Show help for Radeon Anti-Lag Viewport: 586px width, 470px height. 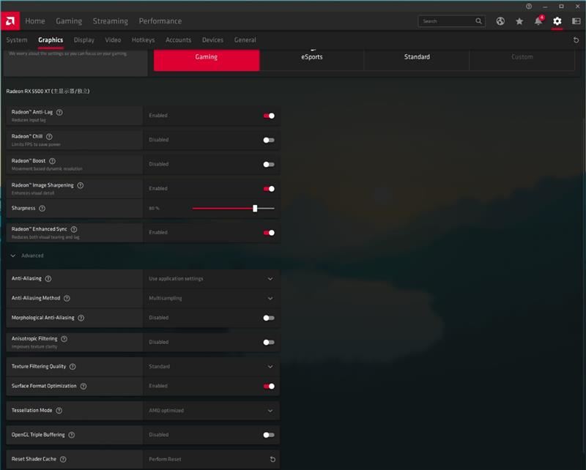coord(59,112)
